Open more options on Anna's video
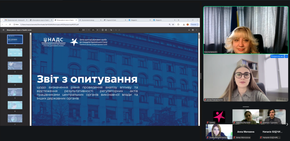 tap(286, 57)
